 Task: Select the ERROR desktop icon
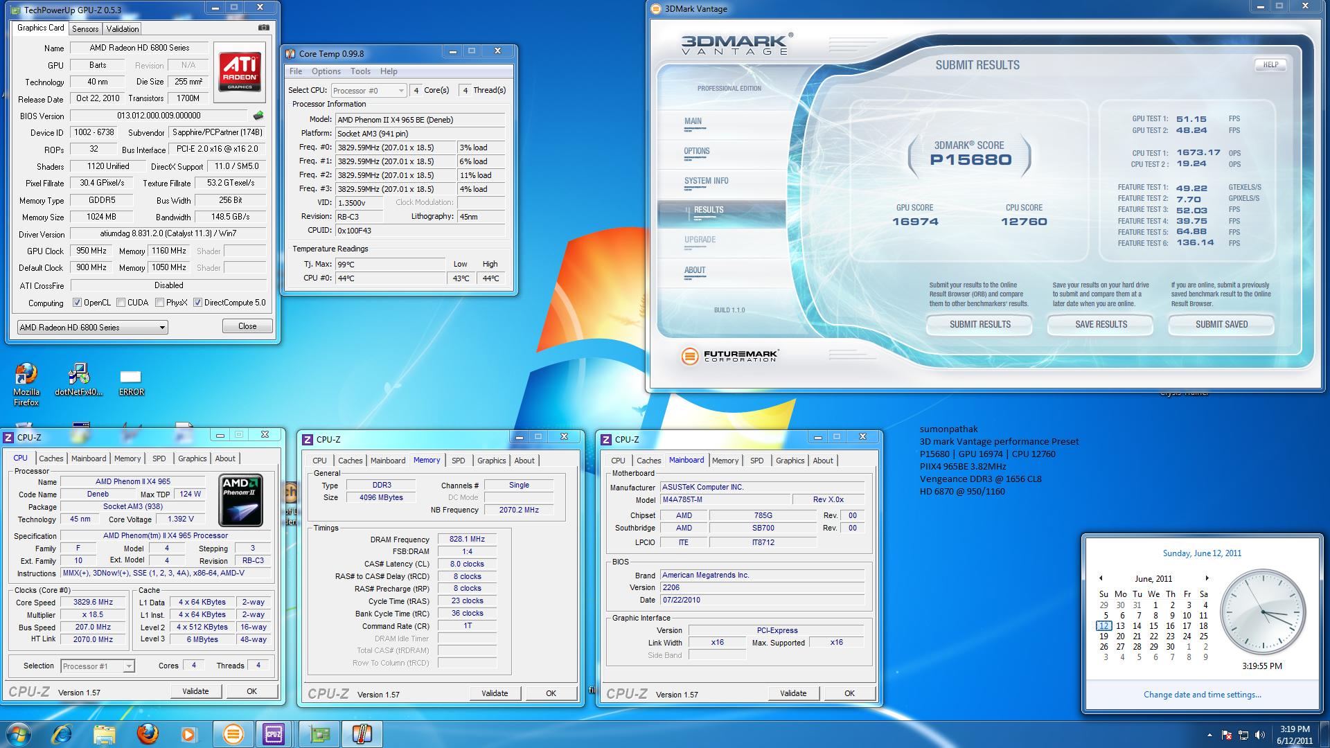pos(131,382)
